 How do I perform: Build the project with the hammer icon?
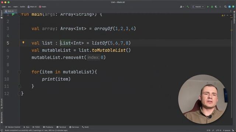coord(188,7)
